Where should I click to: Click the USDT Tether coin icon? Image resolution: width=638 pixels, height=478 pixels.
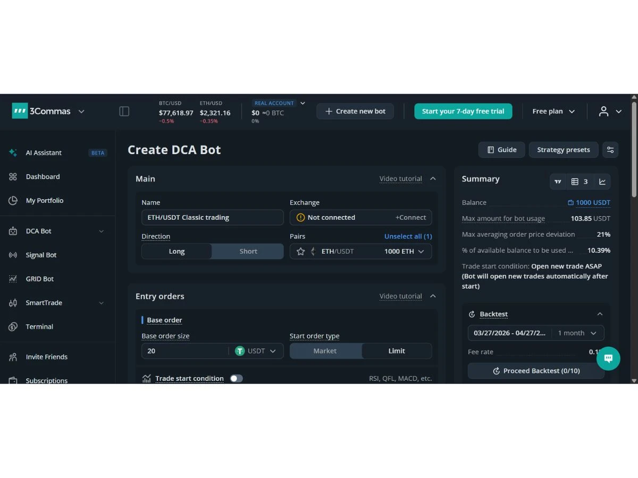click(240, 351)
